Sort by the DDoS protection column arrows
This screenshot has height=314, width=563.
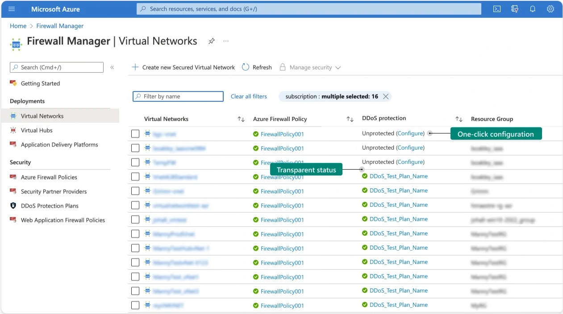click(459, 119)
